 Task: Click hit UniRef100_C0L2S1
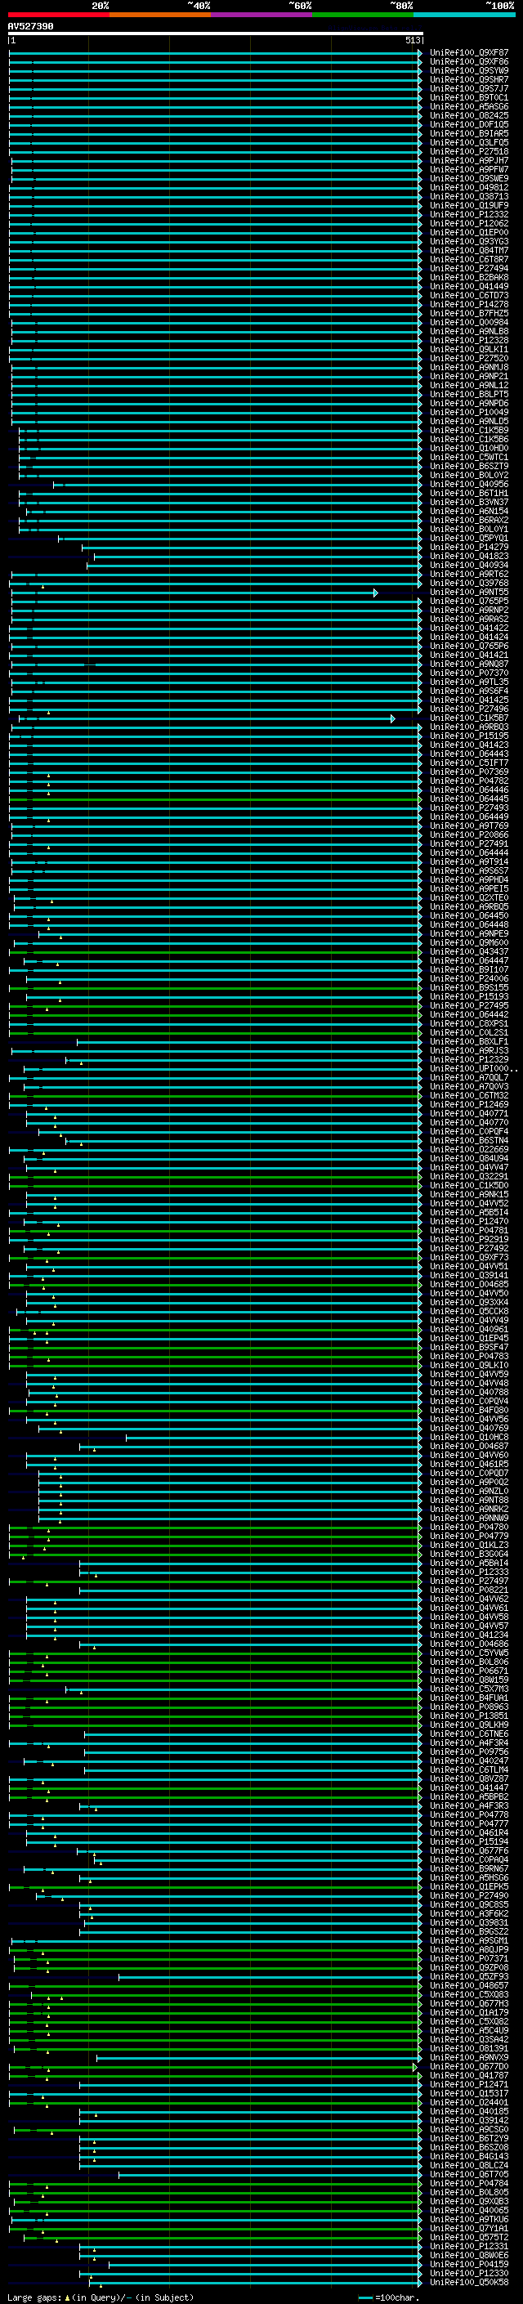click(x=469, y=1033)
